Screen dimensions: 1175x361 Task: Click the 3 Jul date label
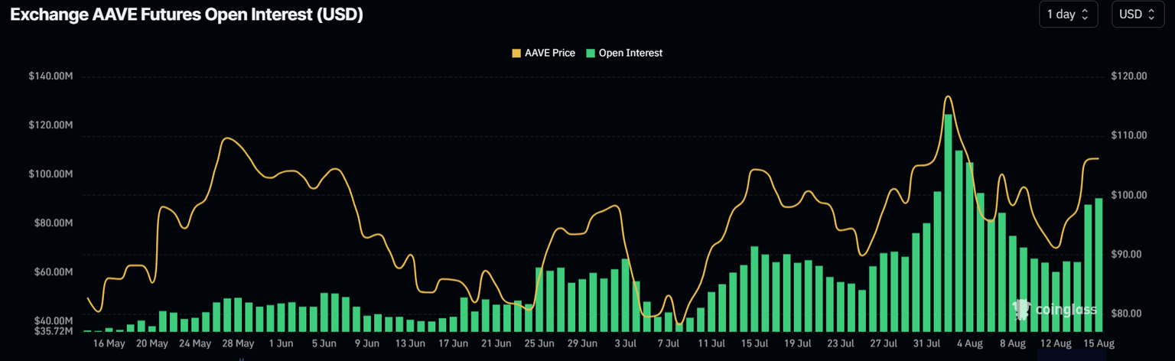(624, 344)
